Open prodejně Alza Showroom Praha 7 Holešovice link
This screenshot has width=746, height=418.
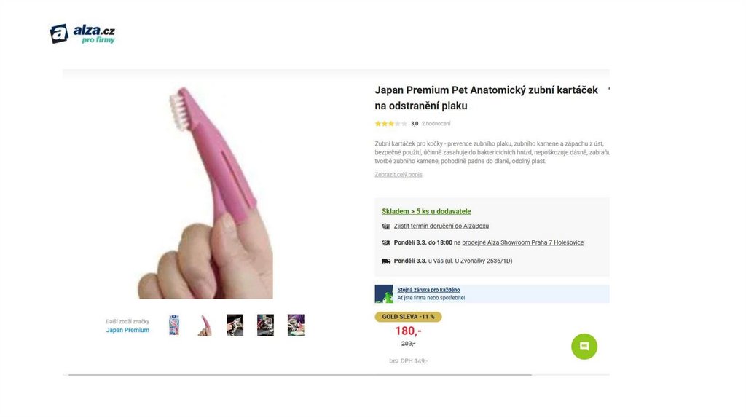(x=523, y=242)
